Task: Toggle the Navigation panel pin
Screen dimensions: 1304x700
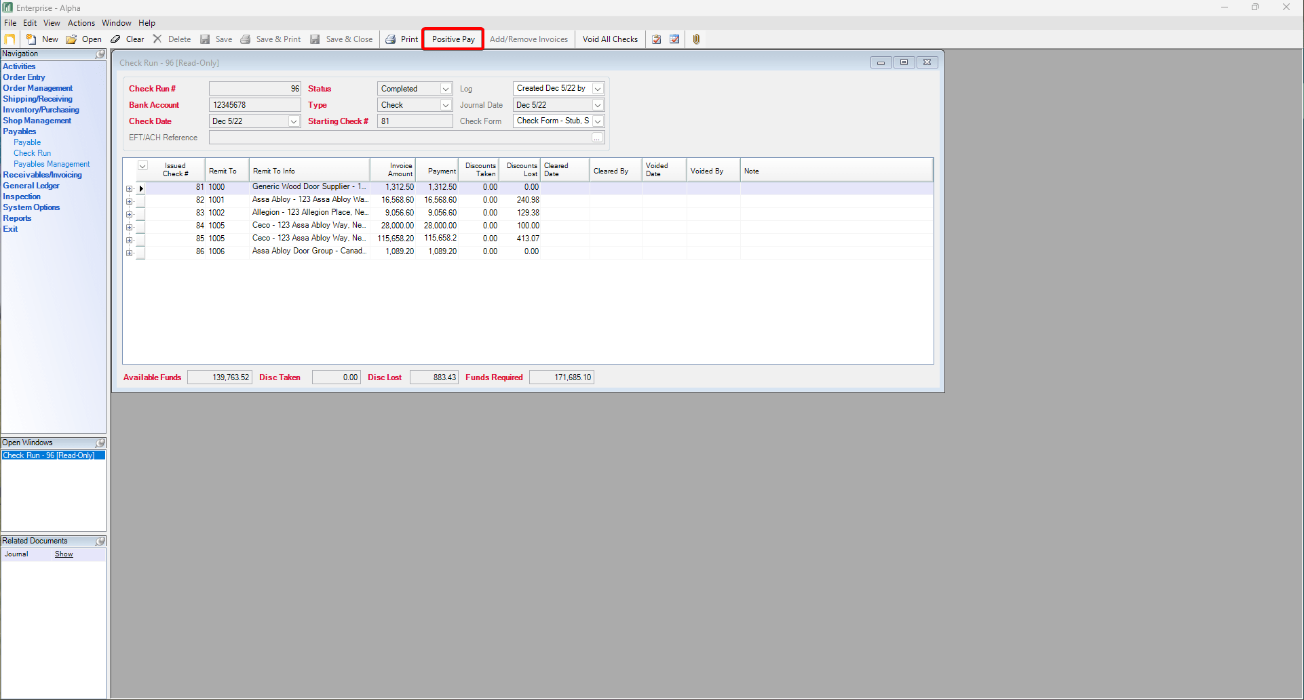Action: point(100,54)
